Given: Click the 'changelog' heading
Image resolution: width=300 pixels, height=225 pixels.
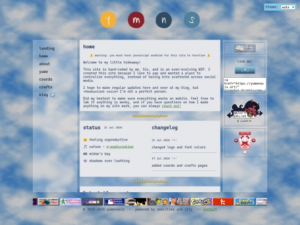Looking at the screenshot, I should click(x=164, y=128).
